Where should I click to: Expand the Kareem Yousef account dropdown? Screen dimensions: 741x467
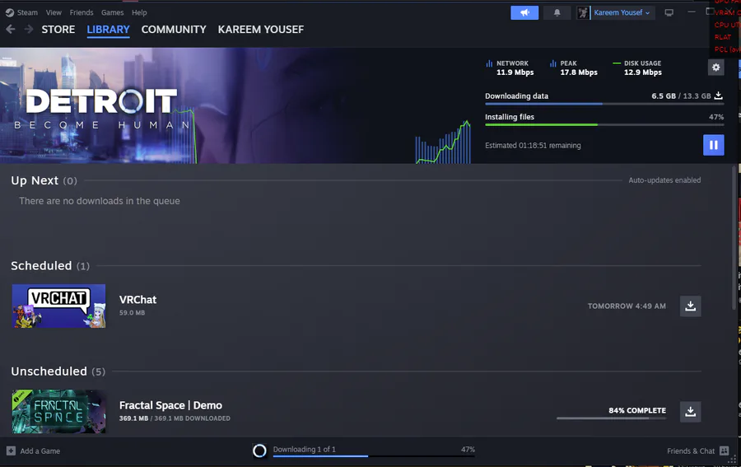click(x=622, y=12)
